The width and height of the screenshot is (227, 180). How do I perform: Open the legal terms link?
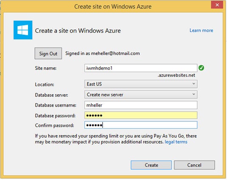176,142
